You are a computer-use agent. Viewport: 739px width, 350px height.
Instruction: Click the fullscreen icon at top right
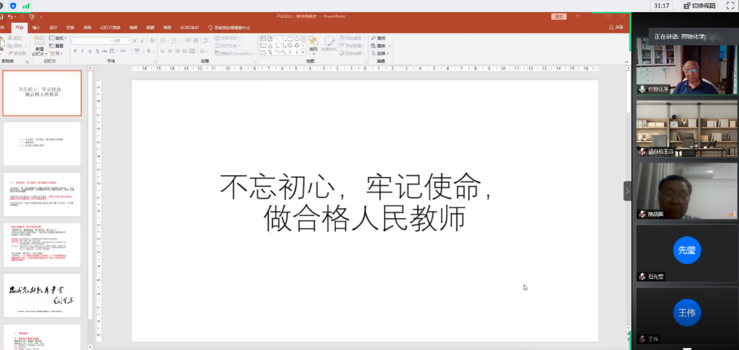[730, 5]
